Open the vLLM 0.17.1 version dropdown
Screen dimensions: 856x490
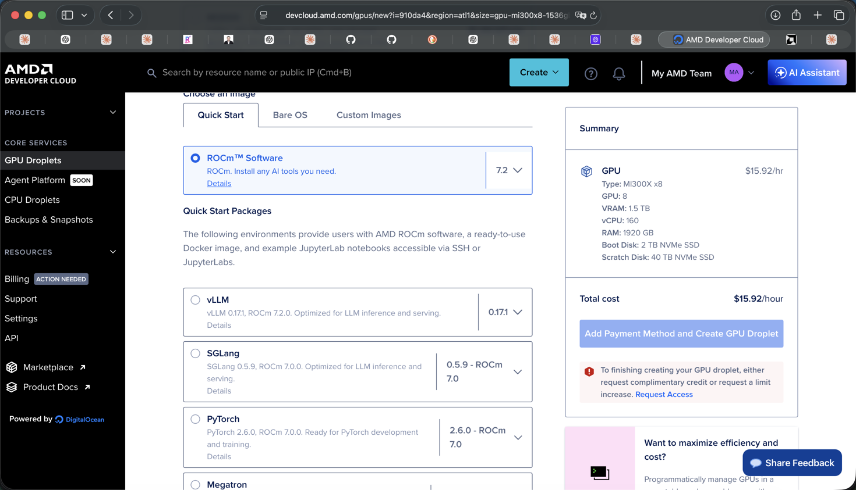click(x=505, y=312)
